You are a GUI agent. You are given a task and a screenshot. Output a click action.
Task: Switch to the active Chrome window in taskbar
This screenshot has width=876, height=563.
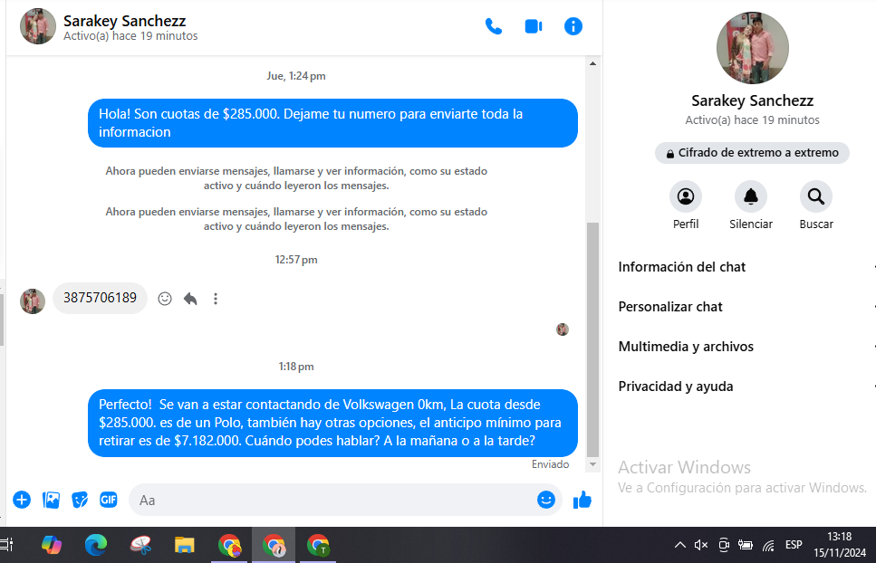[274, 545]
